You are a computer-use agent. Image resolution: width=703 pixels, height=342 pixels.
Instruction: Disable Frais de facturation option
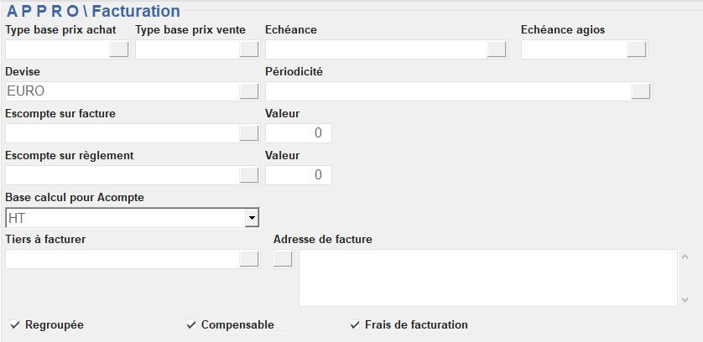coord(355,325)
